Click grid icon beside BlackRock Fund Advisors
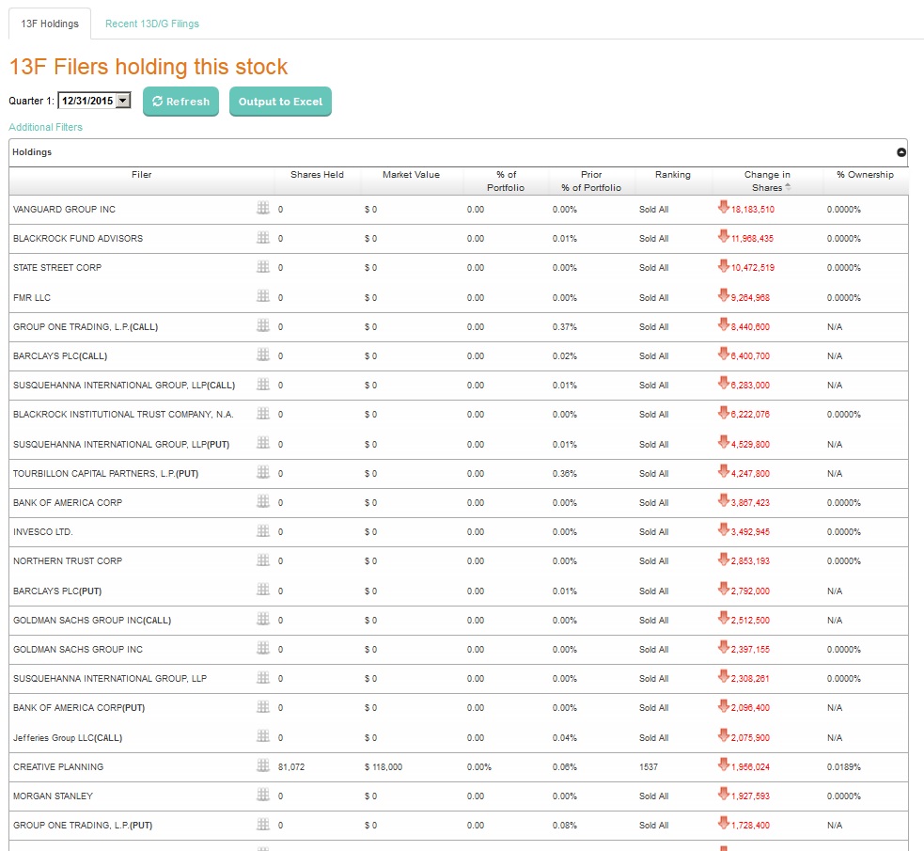Image resolution: width=924 pixels, height=851 pixels. (263, 238)
